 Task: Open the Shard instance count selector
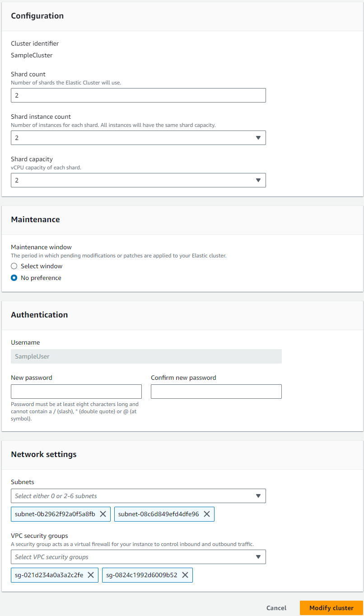click(x=138, y=138)
